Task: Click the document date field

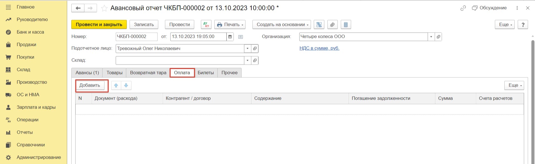Action: (x=198, y=36)
